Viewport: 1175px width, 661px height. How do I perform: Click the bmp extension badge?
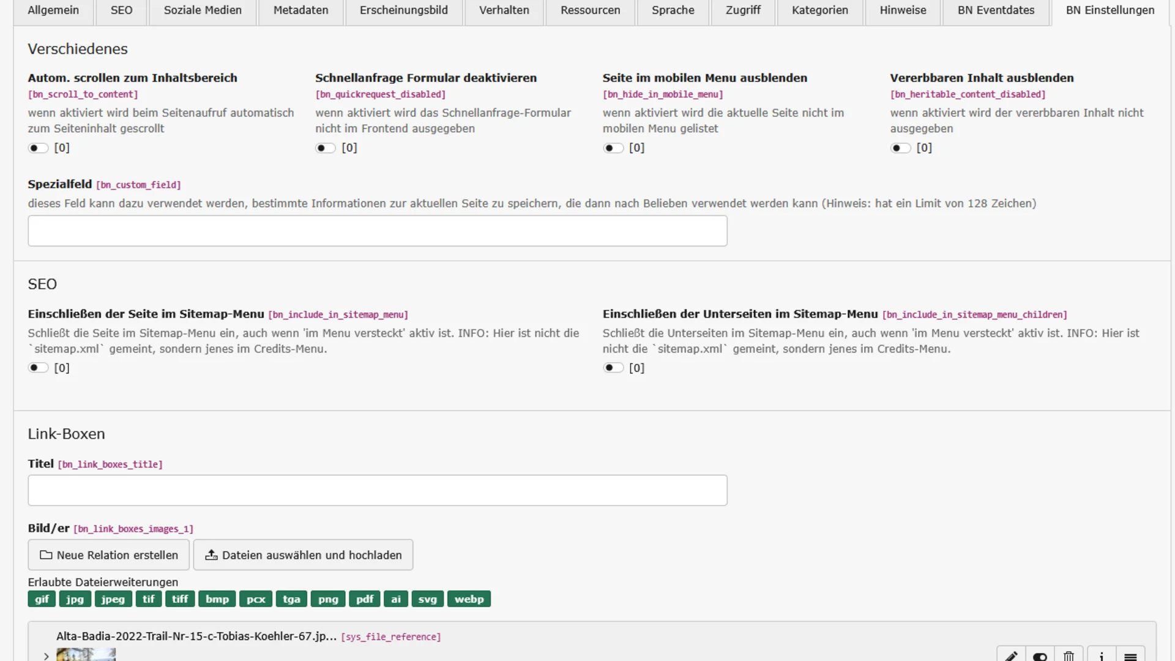coord(217,599)
